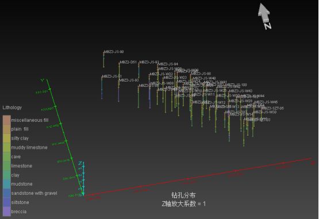This screenshot has height=219, width=319.
Task: Pick the clay legend color swatch
Action: [x=7, y=175]
